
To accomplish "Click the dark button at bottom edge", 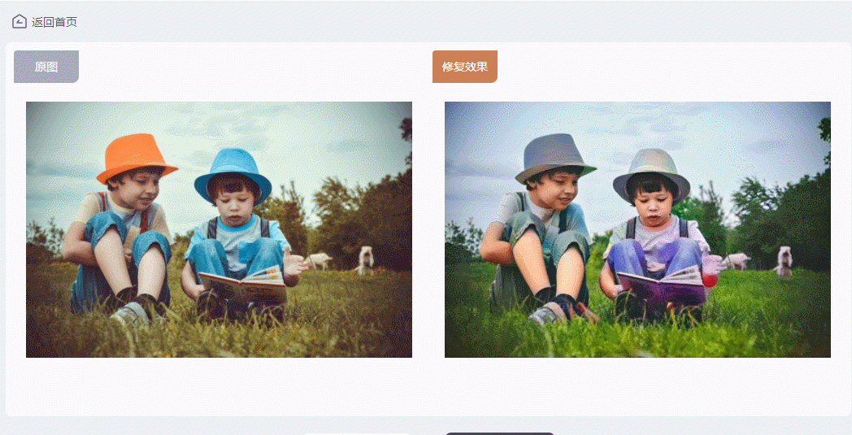I will point(500,434).
